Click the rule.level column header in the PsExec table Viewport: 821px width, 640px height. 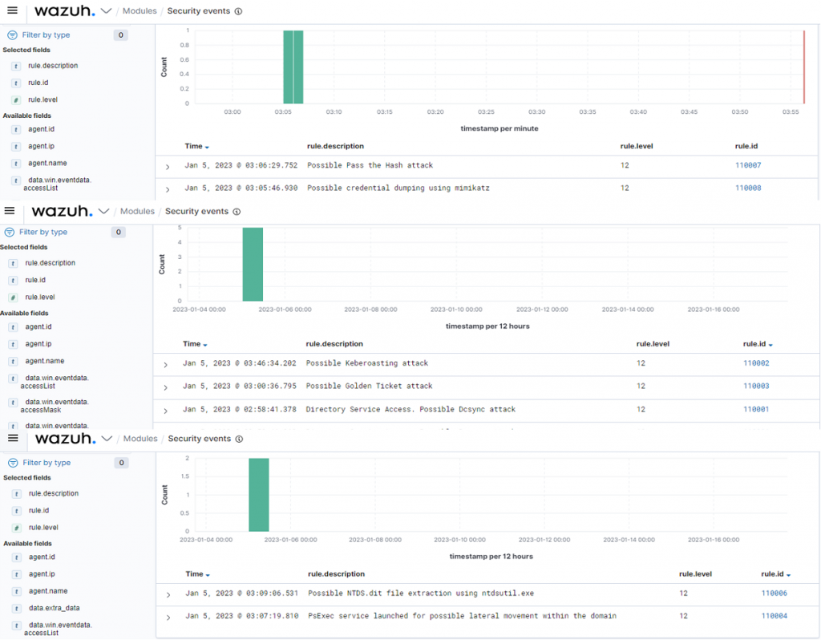pos(695,574)
